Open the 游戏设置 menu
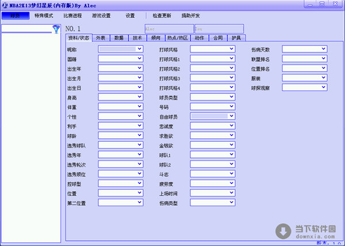Image resolution: width=345 pixels, height=246 pixels. pos(101,16)
